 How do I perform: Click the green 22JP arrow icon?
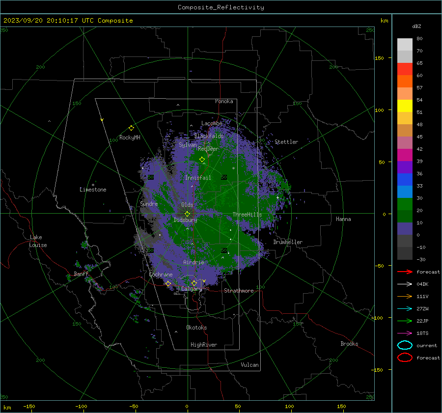405,321
